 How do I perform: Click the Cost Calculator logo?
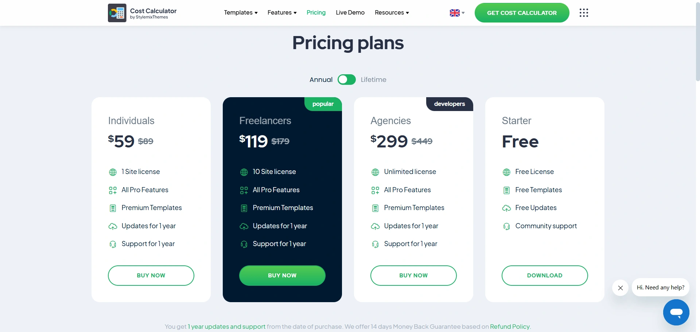[142, 13]
